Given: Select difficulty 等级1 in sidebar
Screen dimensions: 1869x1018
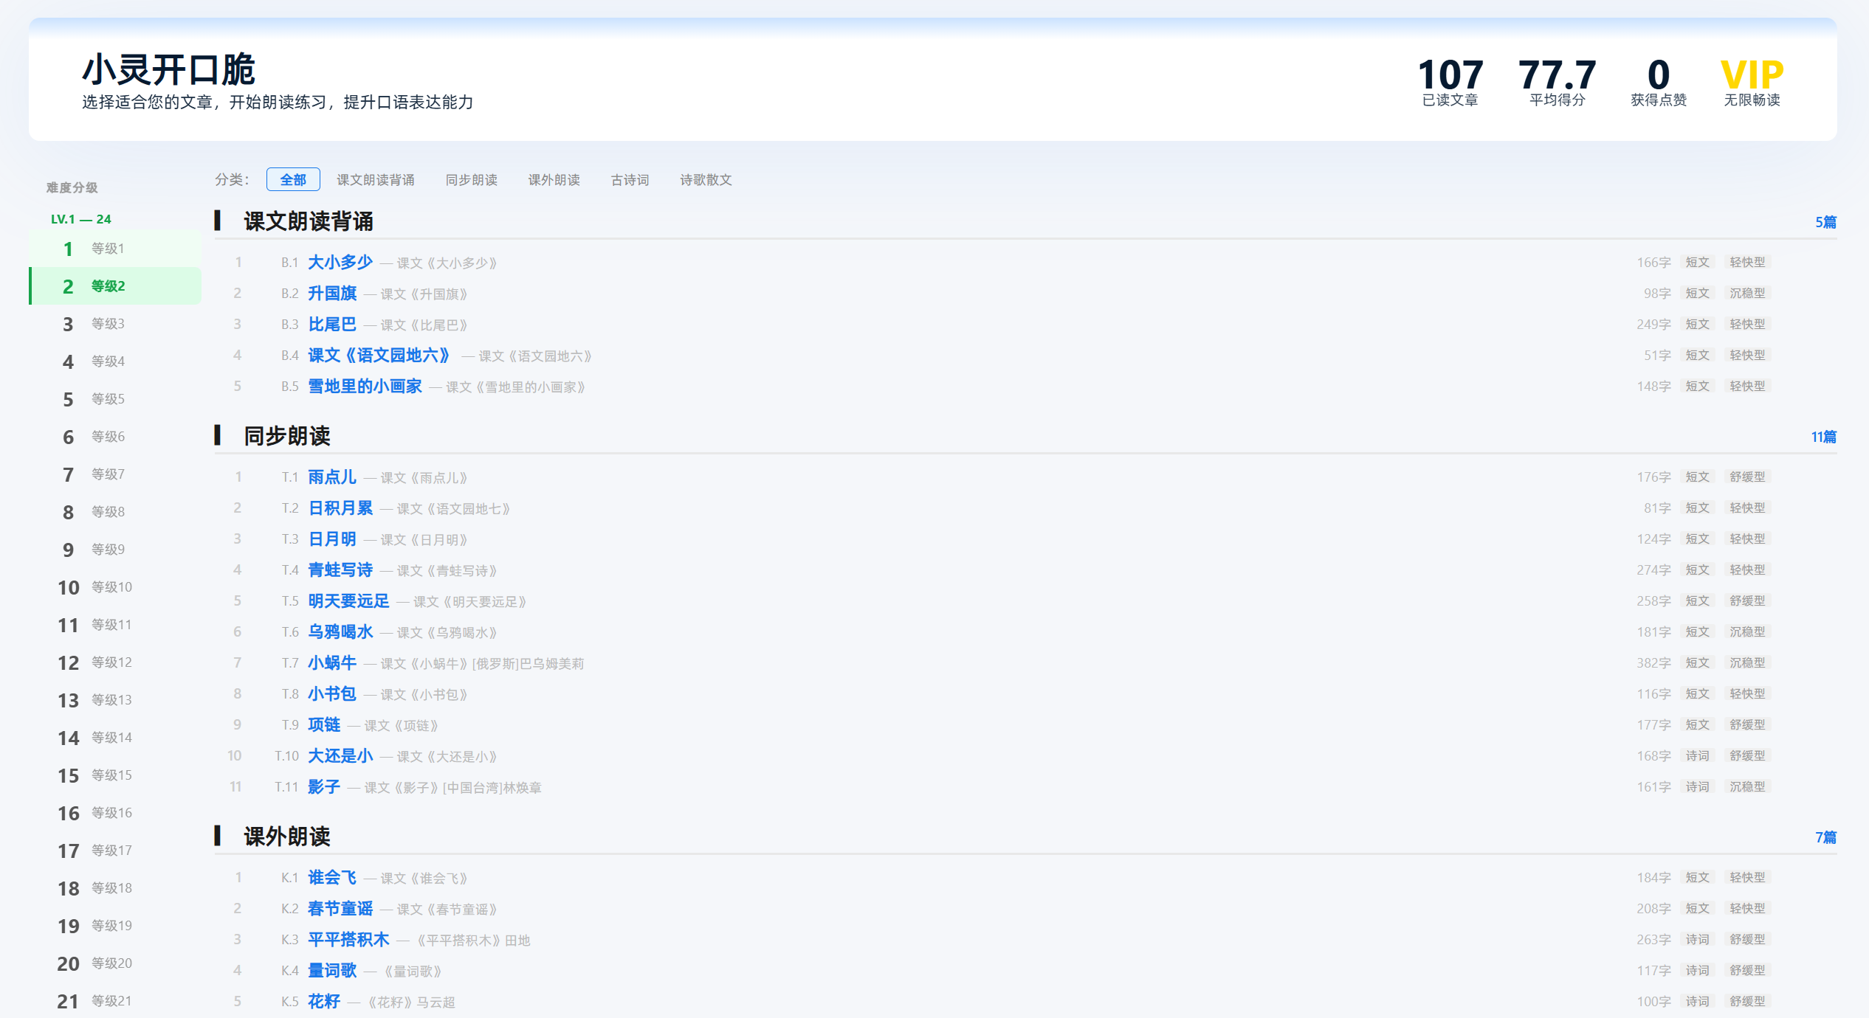Looking at the screenshot, I should pyautogui.click(x=115, y=249).
